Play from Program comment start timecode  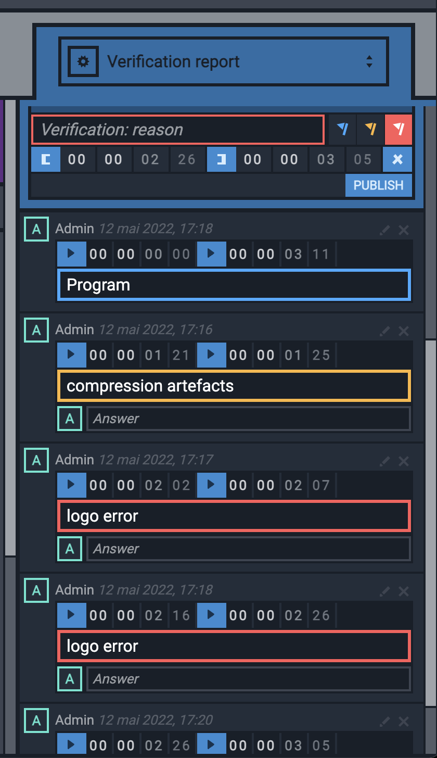[x=71, y=254]
